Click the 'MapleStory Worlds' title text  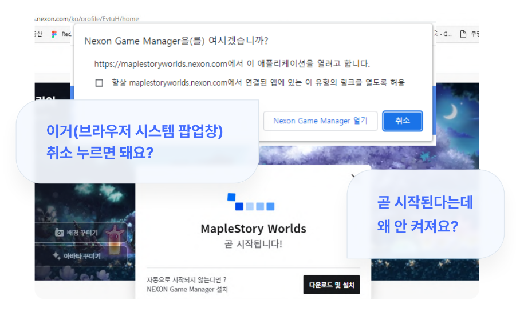point(253,229)
